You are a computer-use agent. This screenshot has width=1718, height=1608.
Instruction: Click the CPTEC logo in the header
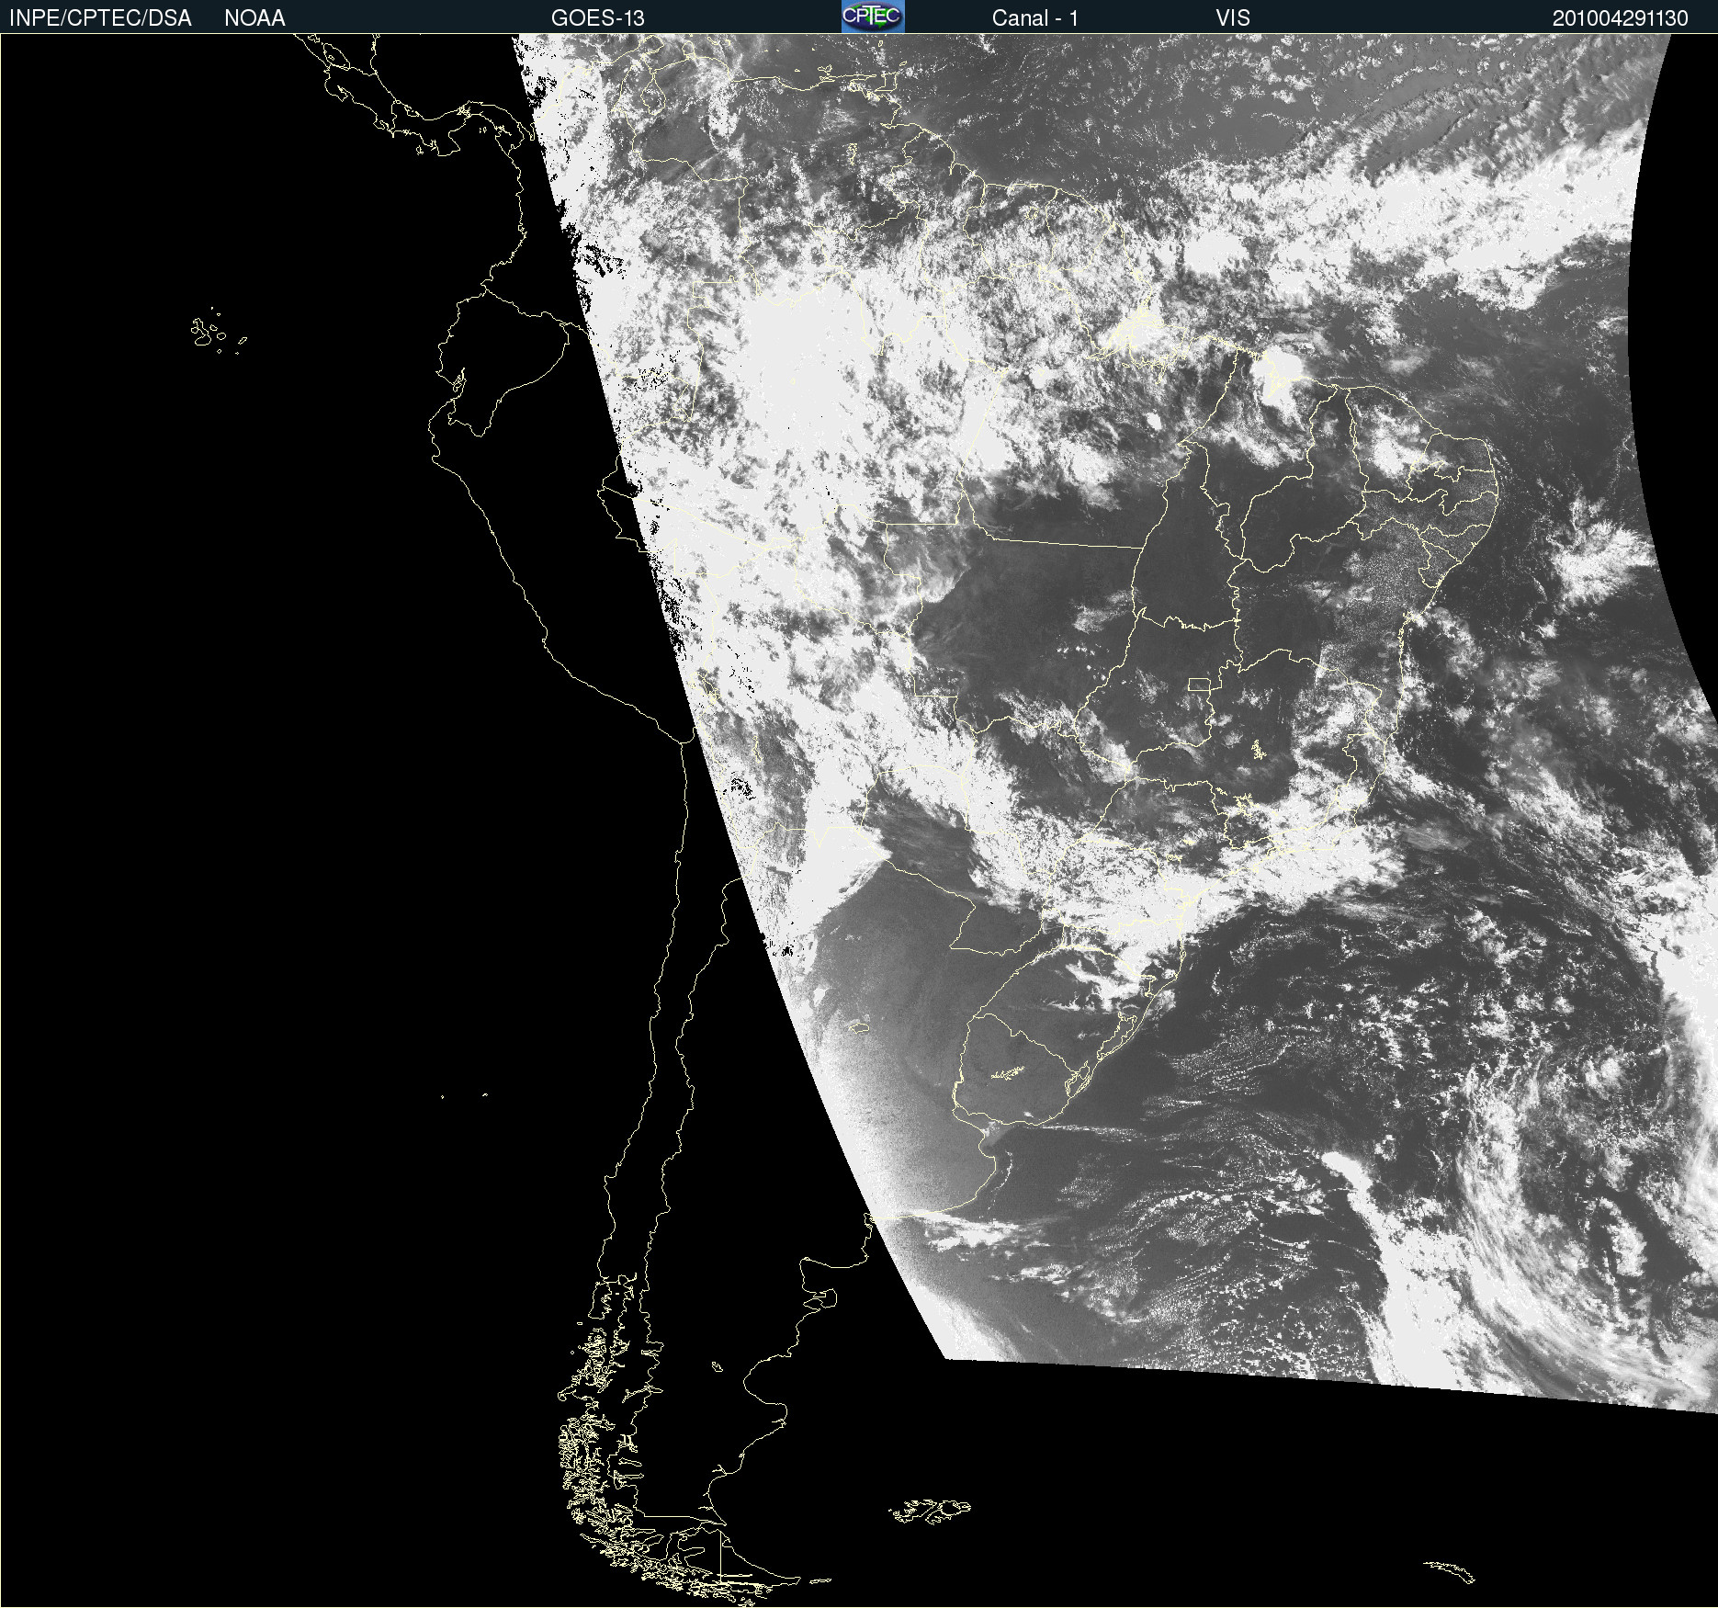pos(873,17)
